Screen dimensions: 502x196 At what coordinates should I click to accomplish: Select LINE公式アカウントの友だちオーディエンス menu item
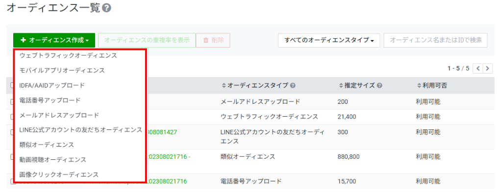[81, 130]
